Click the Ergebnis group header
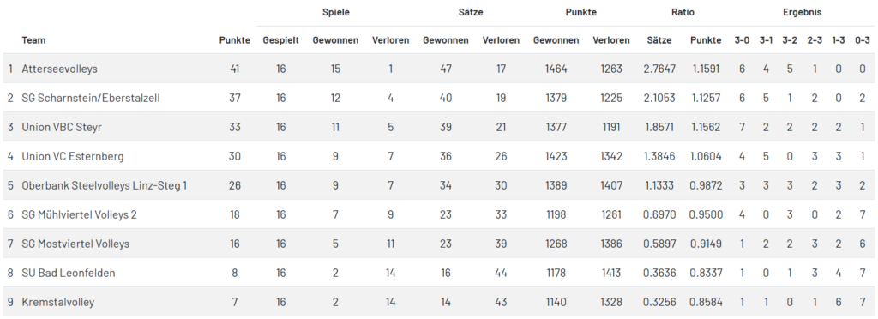Screen dimensions: 878x319 802,12
